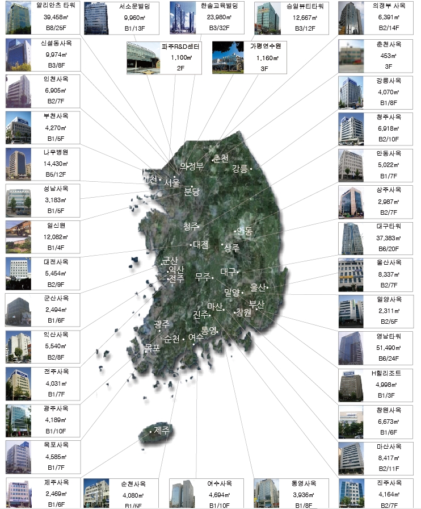The height and width of the screenshot is (509, 421).
Task: Click the 진주사옥 building photo
Action: [x=351, y=494]
